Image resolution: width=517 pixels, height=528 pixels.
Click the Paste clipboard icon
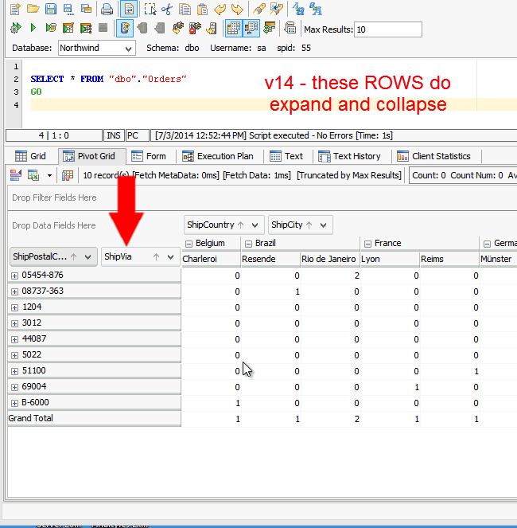202,10
